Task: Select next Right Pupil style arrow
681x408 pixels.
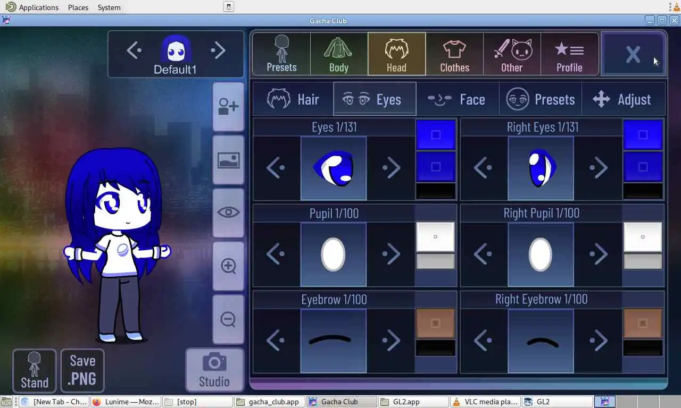Action: pos(599,254)
